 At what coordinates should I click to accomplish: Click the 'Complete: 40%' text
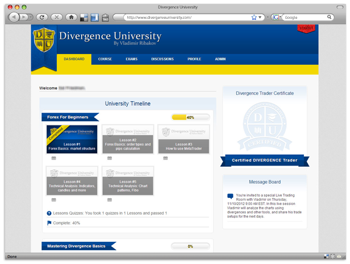[x=66, y=223]
